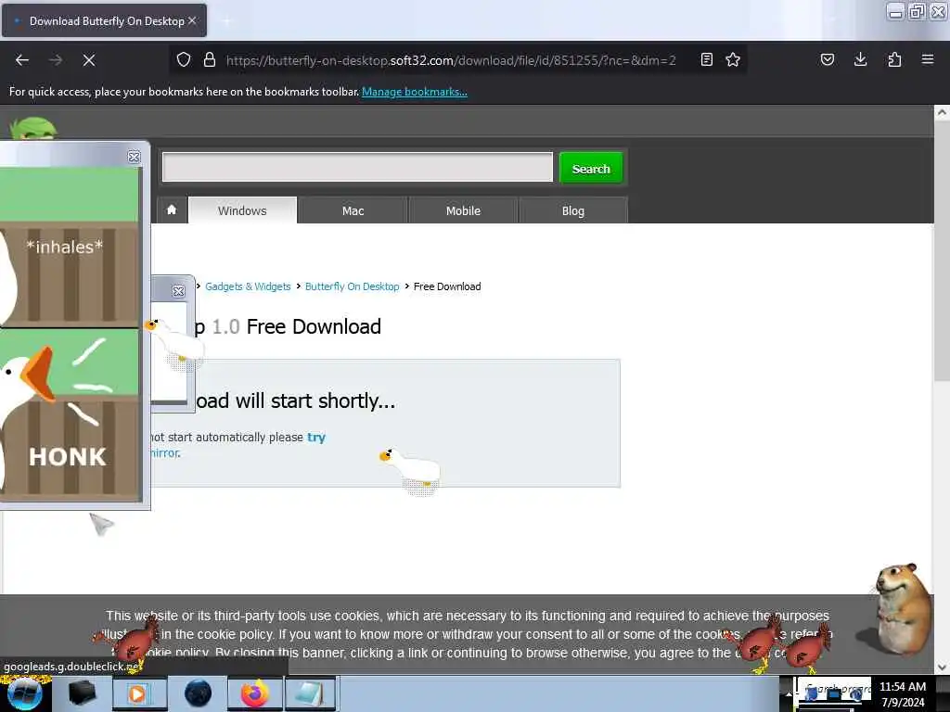This screenshot has width=950, height=712.
Task: Click the 'try' mirror link
Action: 316,438
